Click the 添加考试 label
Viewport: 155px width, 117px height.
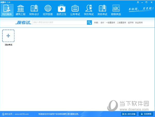pyautogui.click(x=9, y=45)
